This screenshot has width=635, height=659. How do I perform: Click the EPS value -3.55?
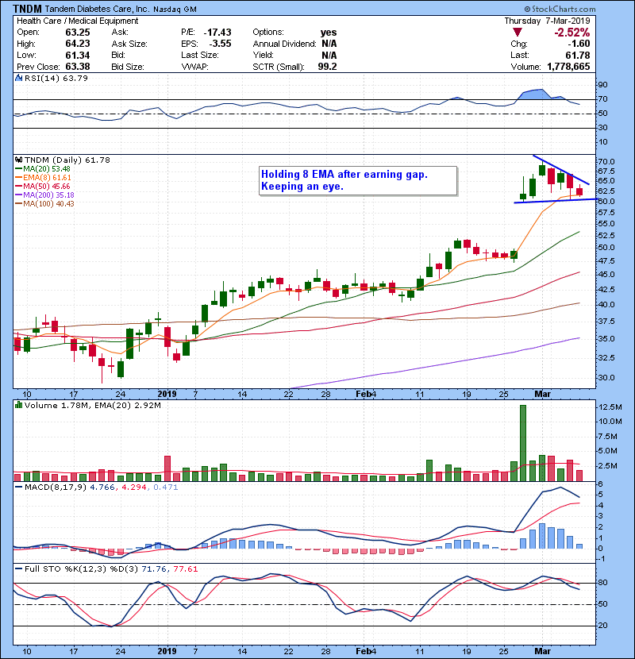pyautogui.click(x=220, y=44)
